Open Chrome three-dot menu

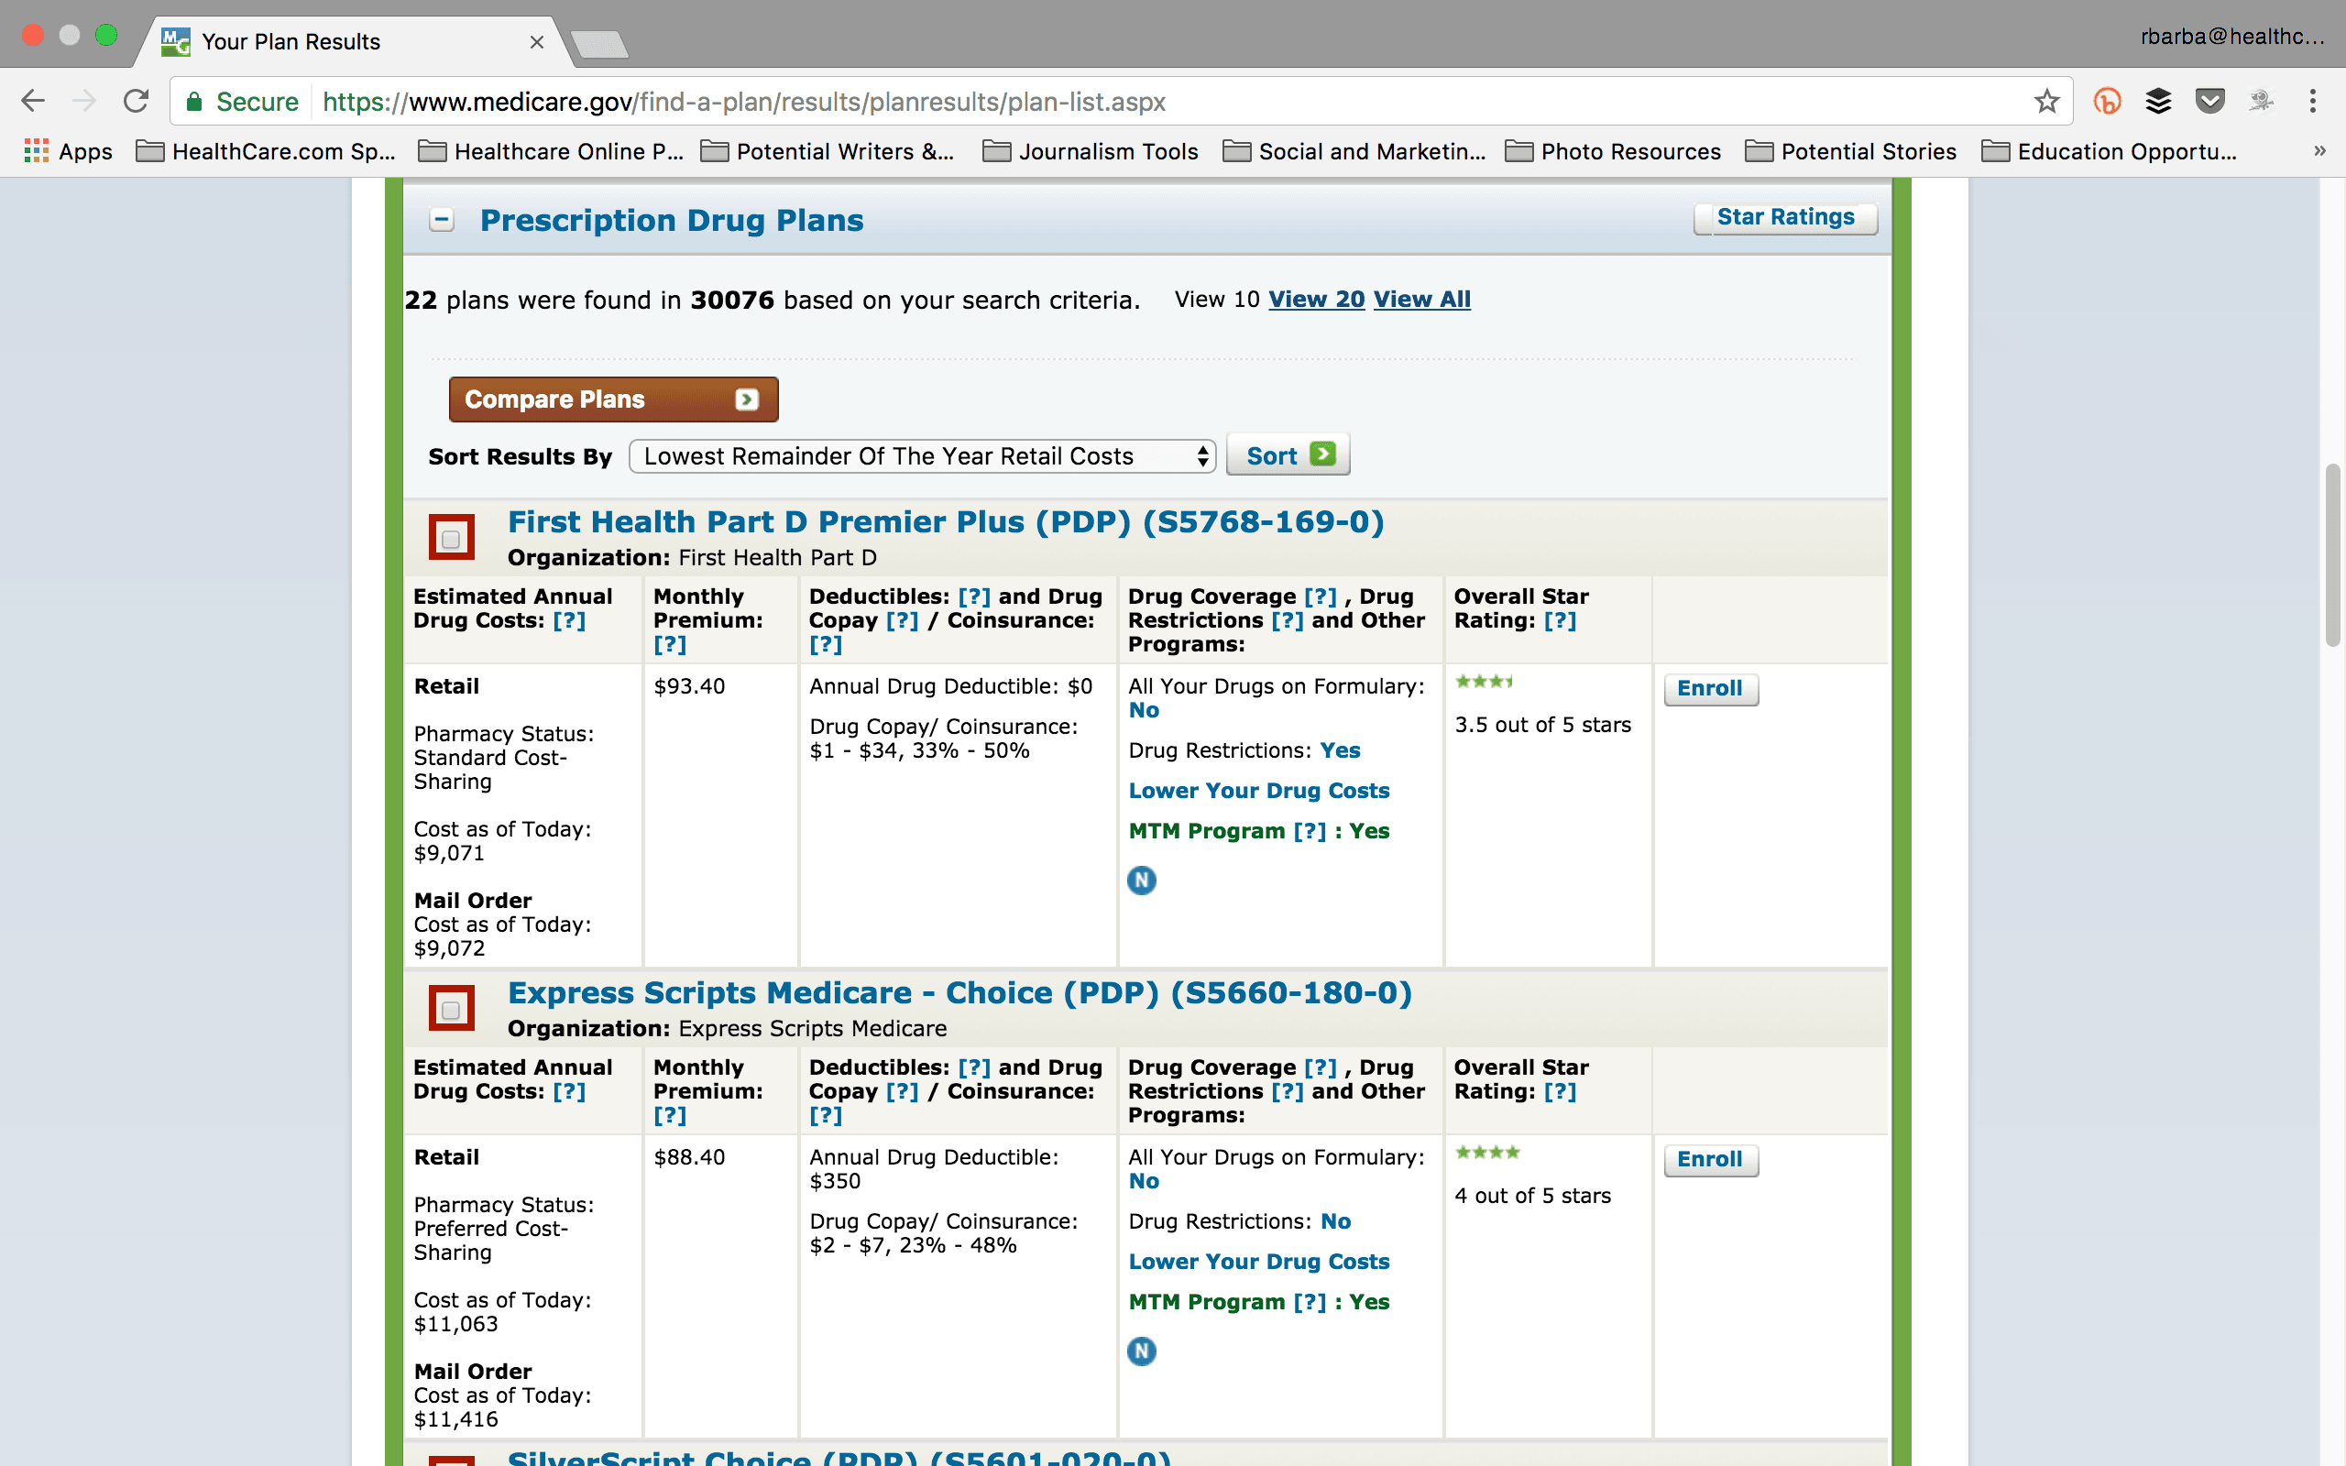tap(2312, 101)
